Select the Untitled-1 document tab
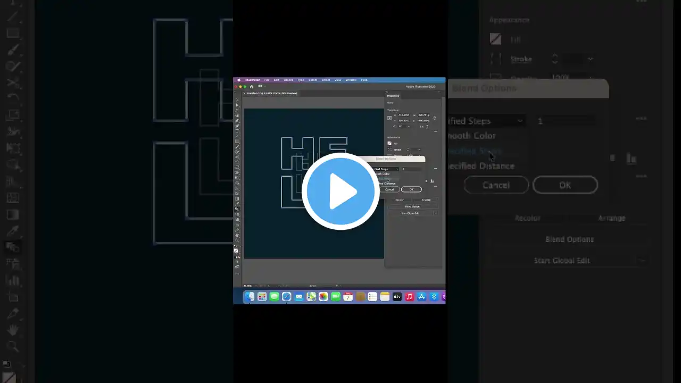 tap(272, 93)
